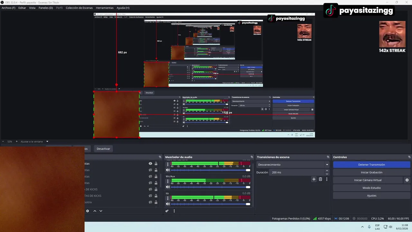Switch to Modo Estudio
This screenshot has width=412, height=232.
pyautogui.click(x=371, y=188)
